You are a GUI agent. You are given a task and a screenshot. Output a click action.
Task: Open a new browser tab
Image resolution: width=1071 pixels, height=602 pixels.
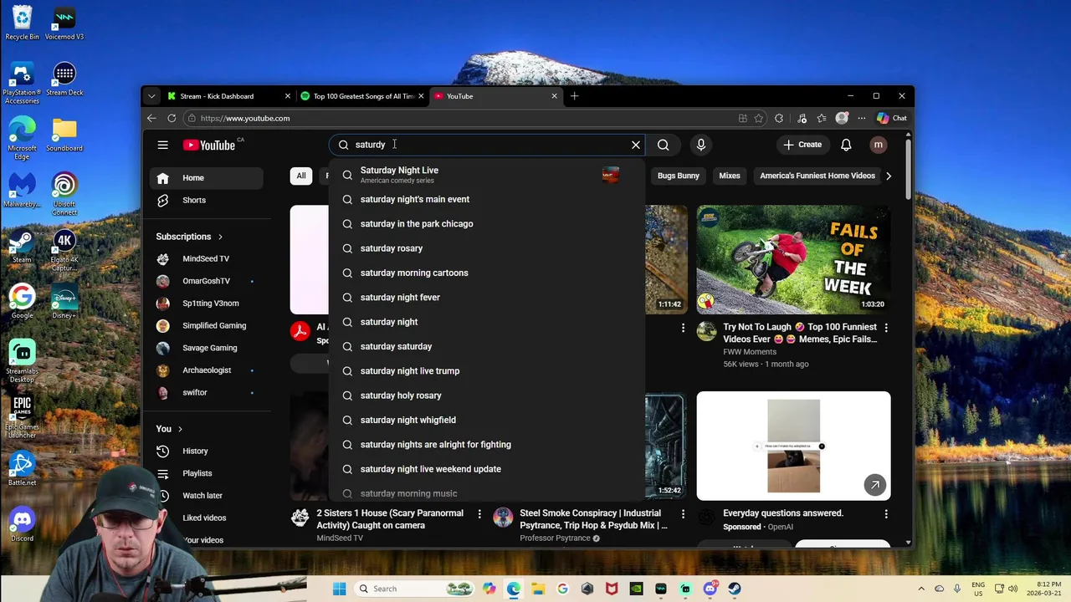tap(574, 96)
